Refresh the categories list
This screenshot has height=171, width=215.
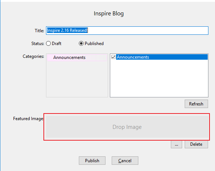(196, 104)
